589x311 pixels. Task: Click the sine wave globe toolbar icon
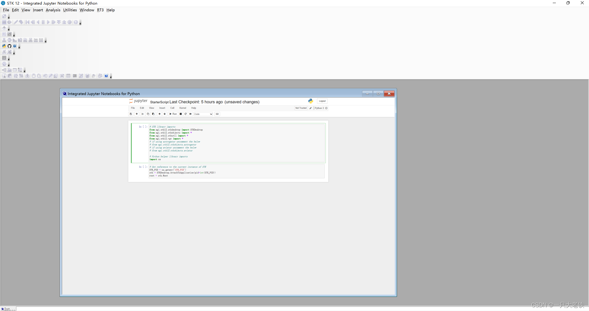[x=4, y=64]
